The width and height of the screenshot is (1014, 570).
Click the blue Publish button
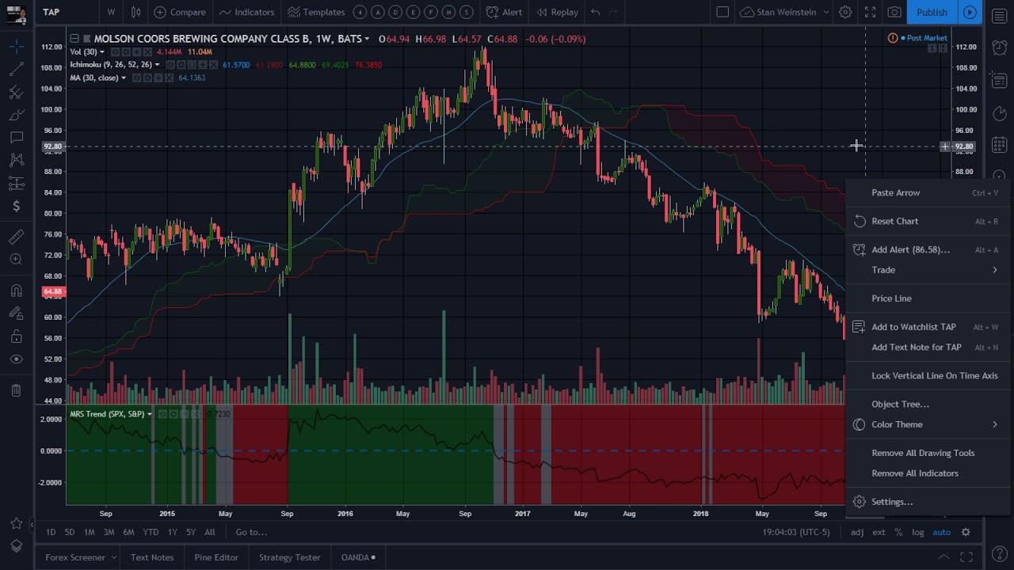point(932,12)
